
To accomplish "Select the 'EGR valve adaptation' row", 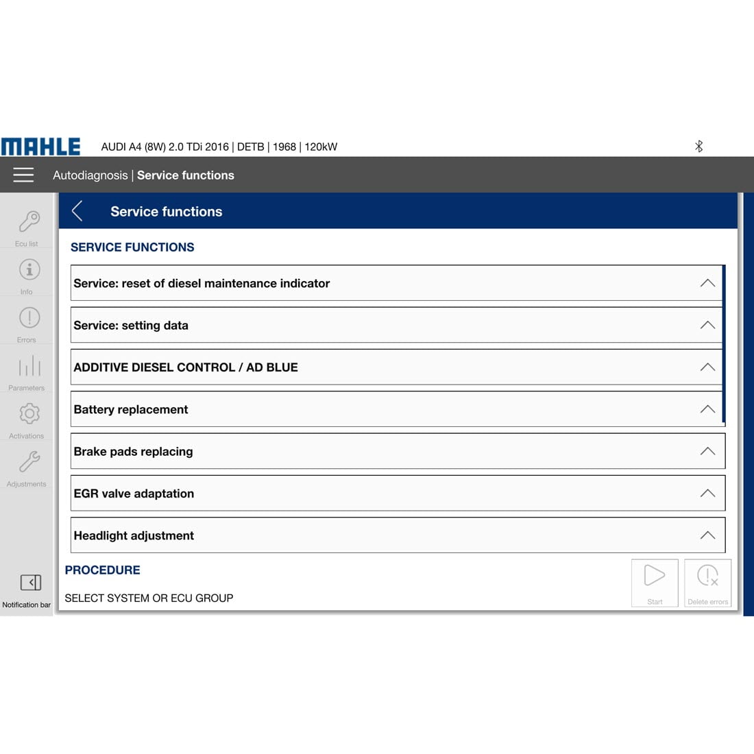I will click(x=398, y=494).
